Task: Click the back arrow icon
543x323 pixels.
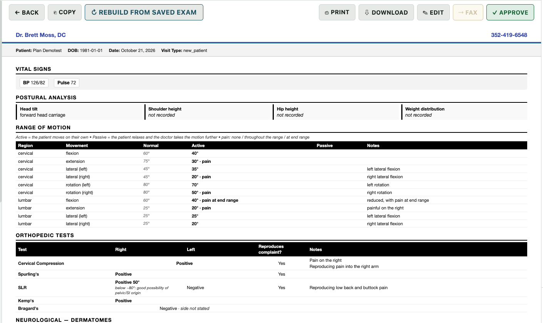Action: coord(17,13)
